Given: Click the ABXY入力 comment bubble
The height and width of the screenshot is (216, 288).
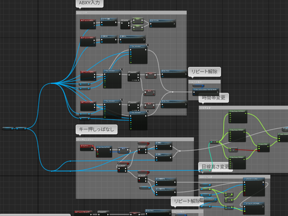Looking at the screenshot, I should [x=91, y=4].
